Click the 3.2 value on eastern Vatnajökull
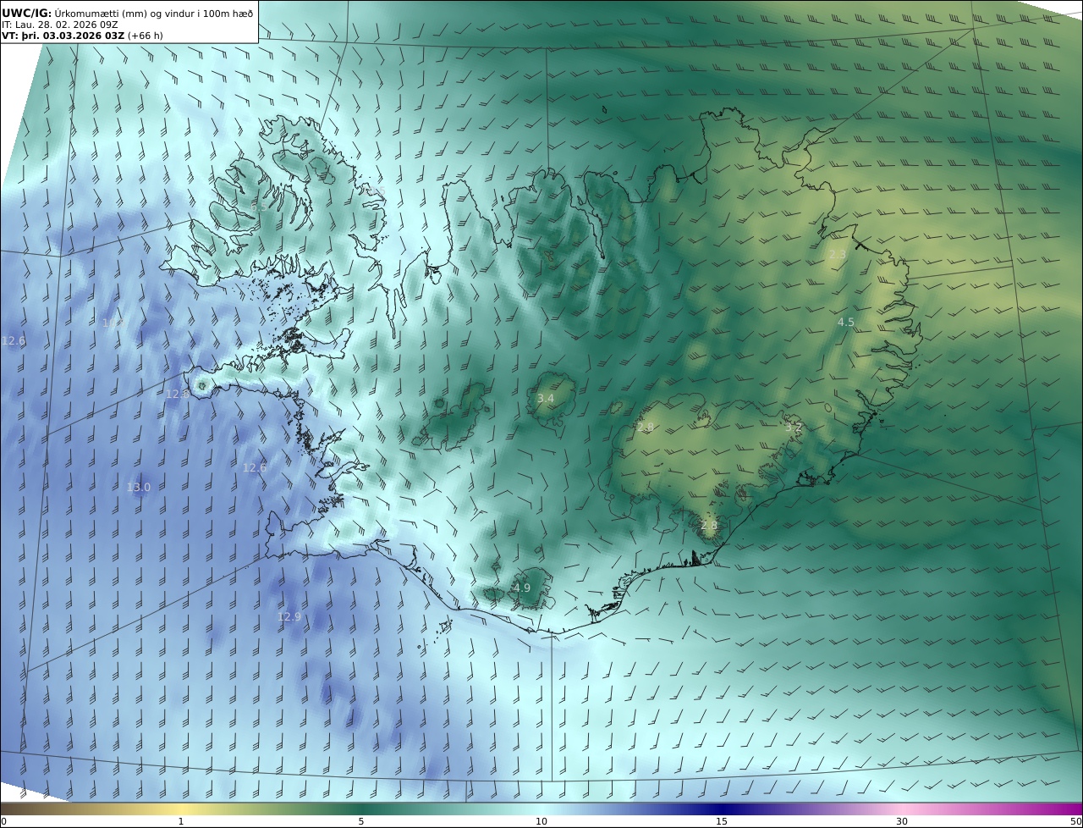This screenshot has height=828, width=1083. pyautogui.click(x=793, y=428)
